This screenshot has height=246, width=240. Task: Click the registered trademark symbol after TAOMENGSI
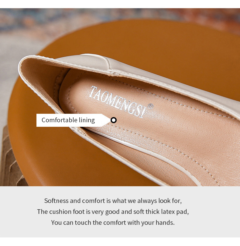[151, 106]
